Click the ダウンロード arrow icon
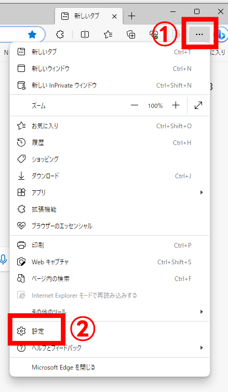The width and height of the screenshot is (228, 392). (21, 176)
